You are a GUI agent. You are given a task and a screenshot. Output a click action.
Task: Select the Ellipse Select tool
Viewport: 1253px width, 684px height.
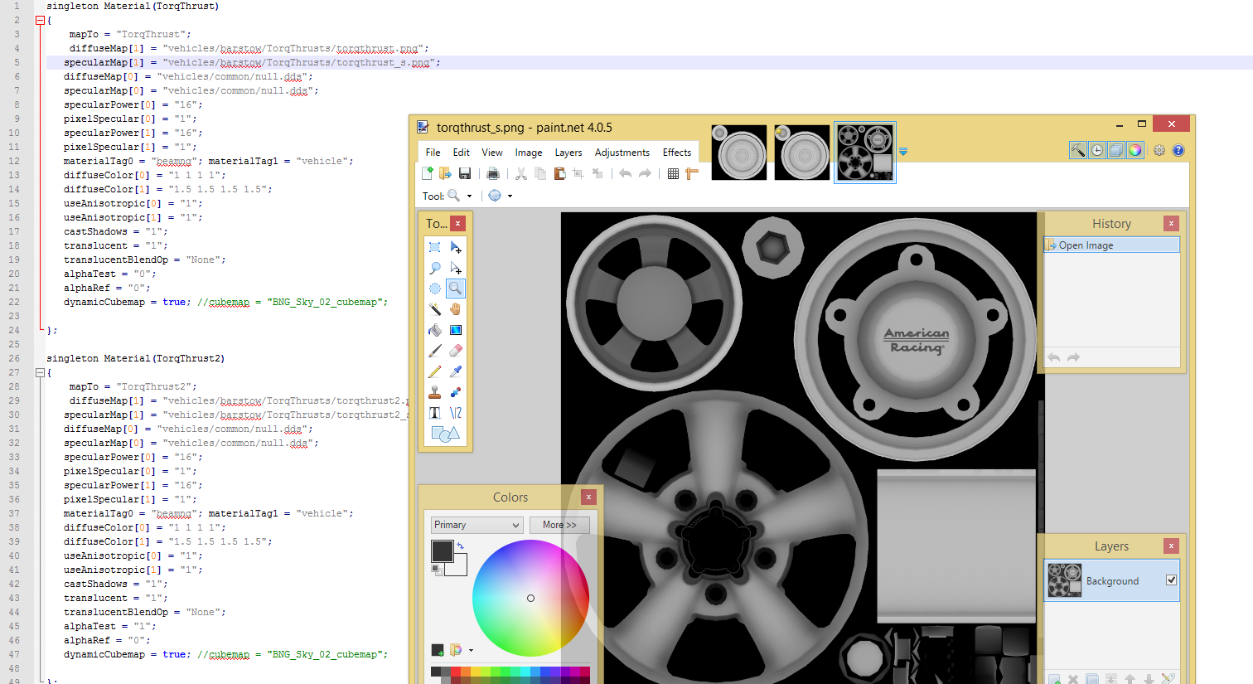[x=434, y=289]
